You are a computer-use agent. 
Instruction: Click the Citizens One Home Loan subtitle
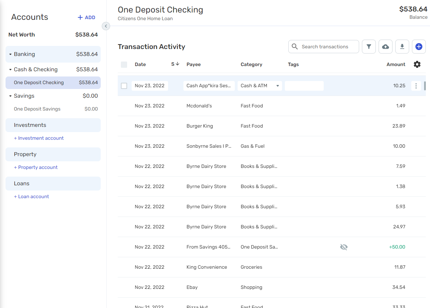(145, 19)
